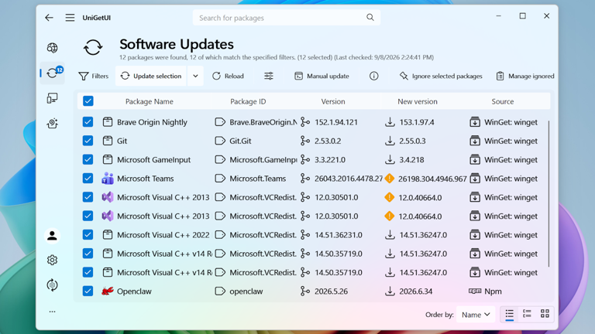Viewport: 595px width, 334px height.
Task: Select Microsoft GameInput package name
Action: 153,159
